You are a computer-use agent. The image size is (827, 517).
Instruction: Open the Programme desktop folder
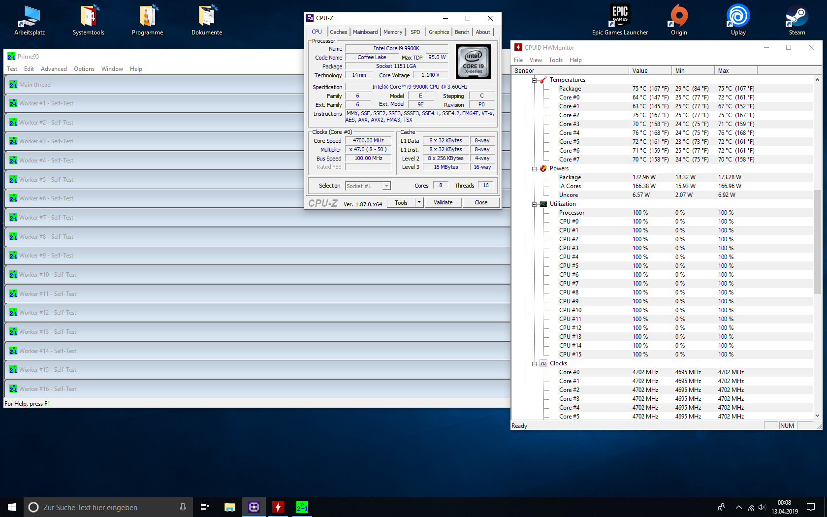[148, 20]
